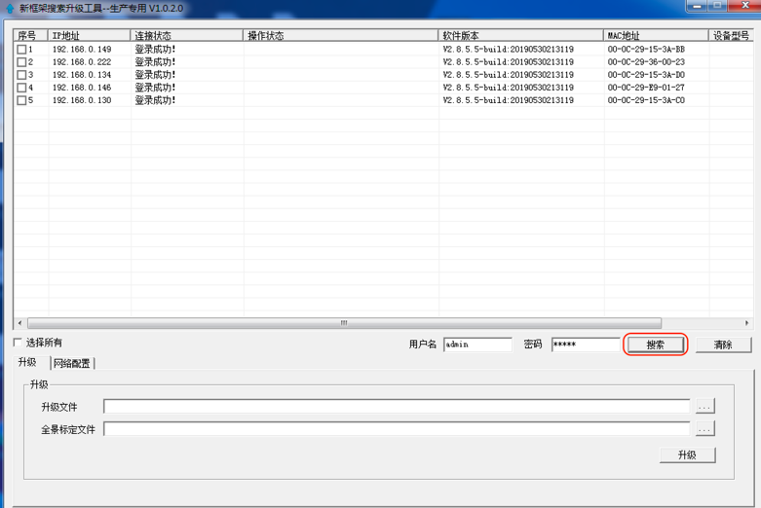Browse for 全景标定文件 with ... button
The width and height of the screenshot is (761, 508).
tap(704, 428)
